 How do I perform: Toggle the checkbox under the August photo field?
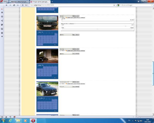[x=60, y=51]
